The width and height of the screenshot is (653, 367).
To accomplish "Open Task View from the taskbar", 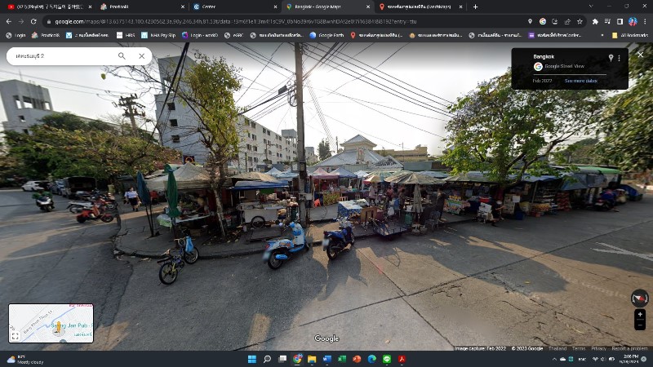I will [x=282, y=359].
